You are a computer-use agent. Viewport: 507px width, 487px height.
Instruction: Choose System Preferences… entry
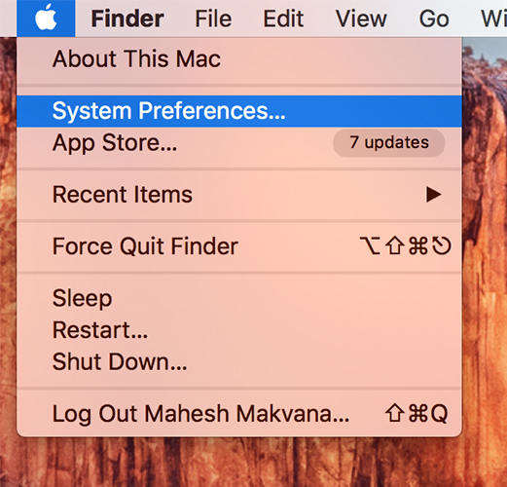tap(239, 111)
